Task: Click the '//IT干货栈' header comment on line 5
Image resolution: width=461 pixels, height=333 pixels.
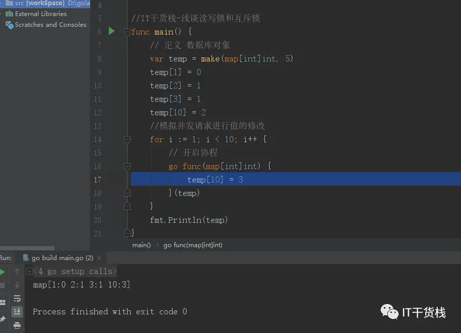Action: click(x=195, y=18)
